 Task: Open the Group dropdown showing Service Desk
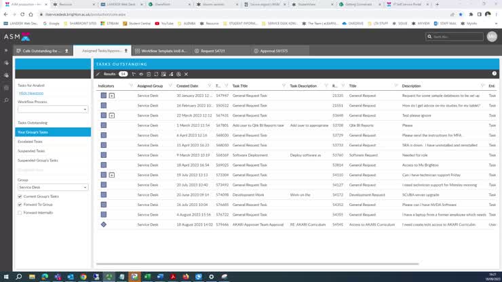[53, 187]
